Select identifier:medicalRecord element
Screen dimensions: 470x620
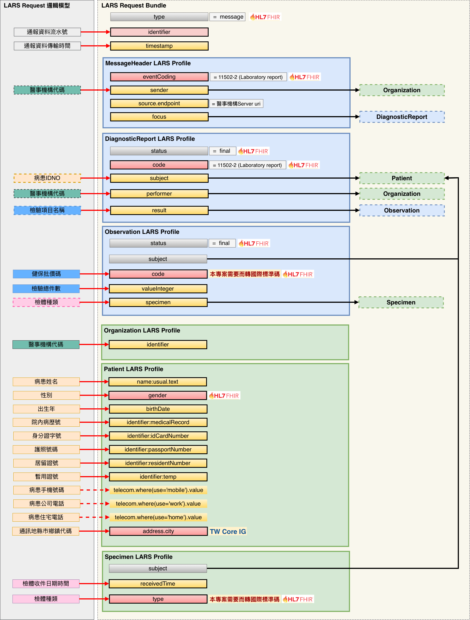click(x=158, y=422)
